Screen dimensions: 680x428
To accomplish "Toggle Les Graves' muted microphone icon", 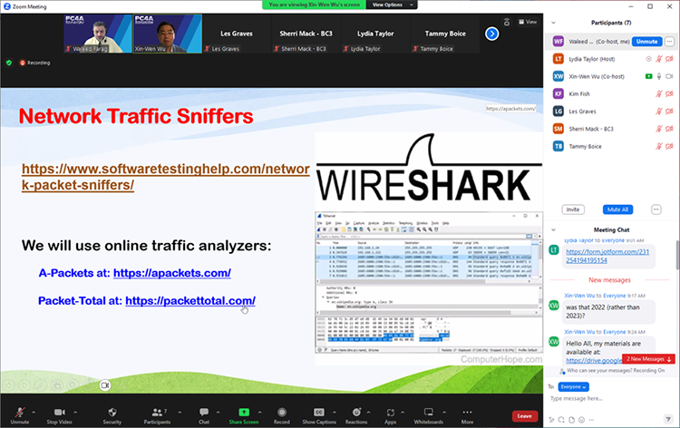I will [659, 112].
